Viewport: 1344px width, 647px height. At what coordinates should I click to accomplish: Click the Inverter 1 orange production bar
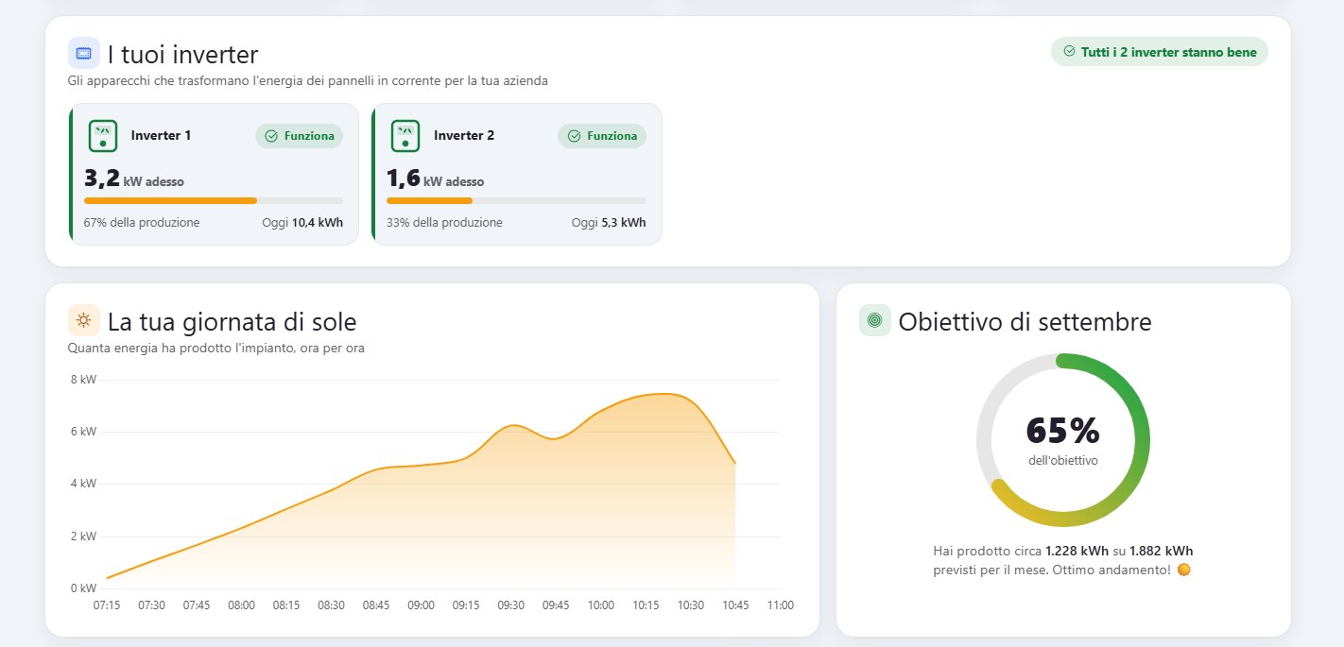coord(171,200)
